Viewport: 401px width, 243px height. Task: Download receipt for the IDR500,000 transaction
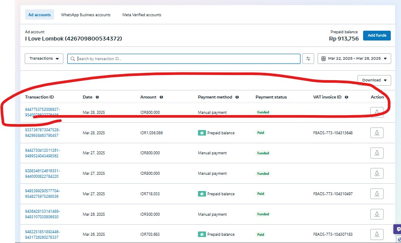(377, 214)
